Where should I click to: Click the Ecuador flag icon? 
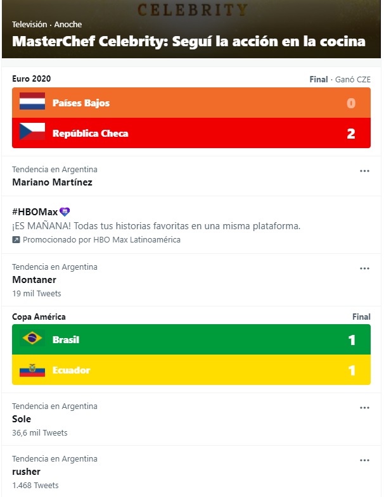tap(32, 370)
